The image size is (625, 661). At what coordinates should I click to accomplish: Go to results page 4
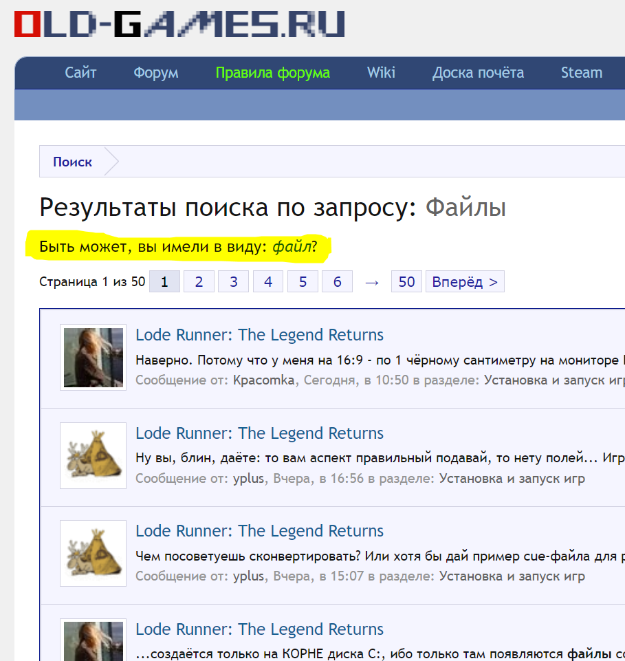tap(268, 281)
